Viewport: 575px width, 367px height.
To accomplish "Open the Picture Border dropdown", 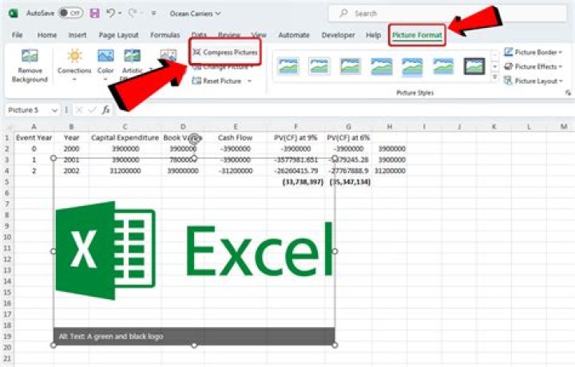I will pyautogui.click(x=533, y=53).
